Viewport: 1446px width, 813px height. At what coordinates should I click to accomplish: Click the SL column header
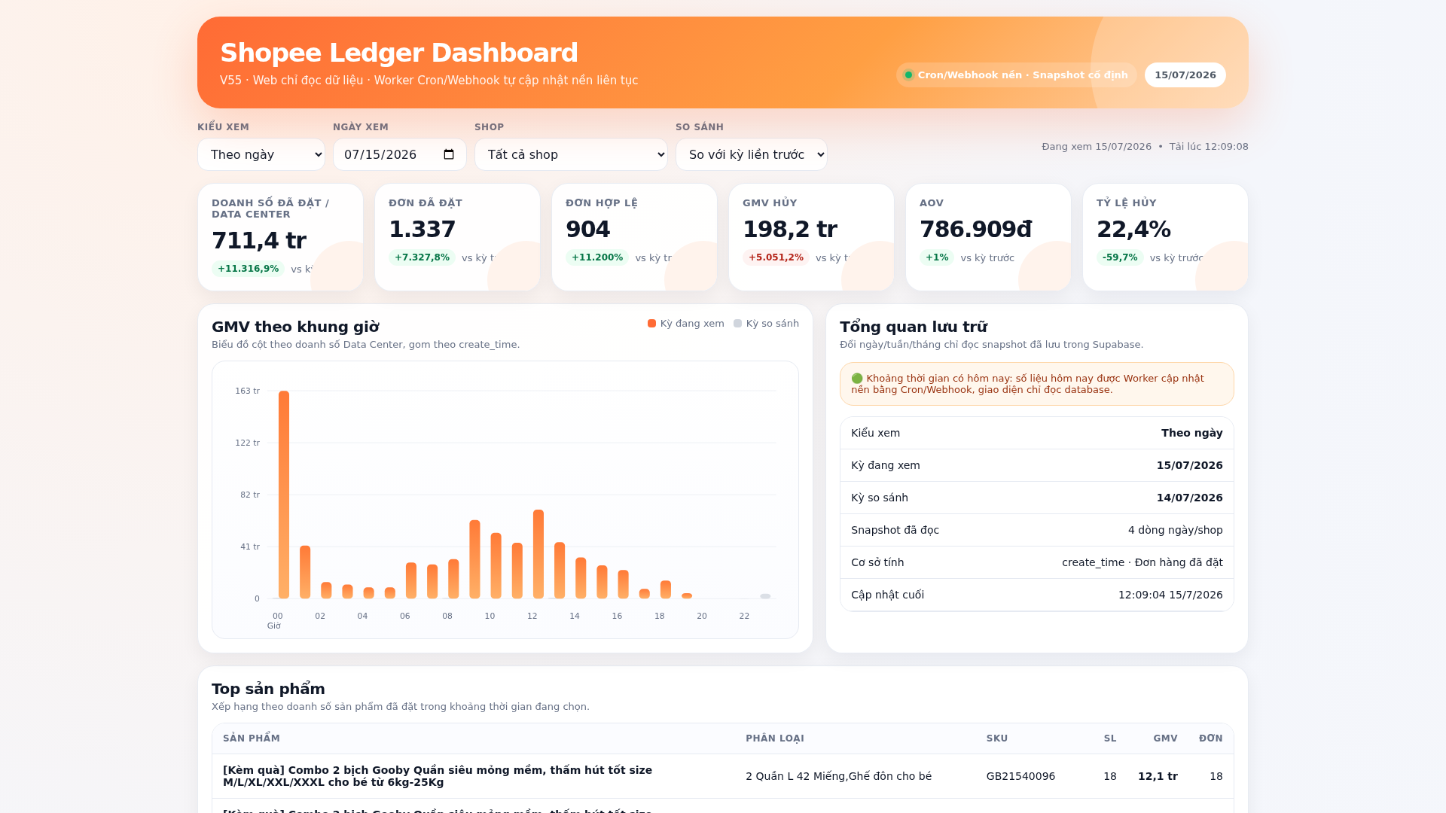pyautogui.click(x=1110, y=738)
